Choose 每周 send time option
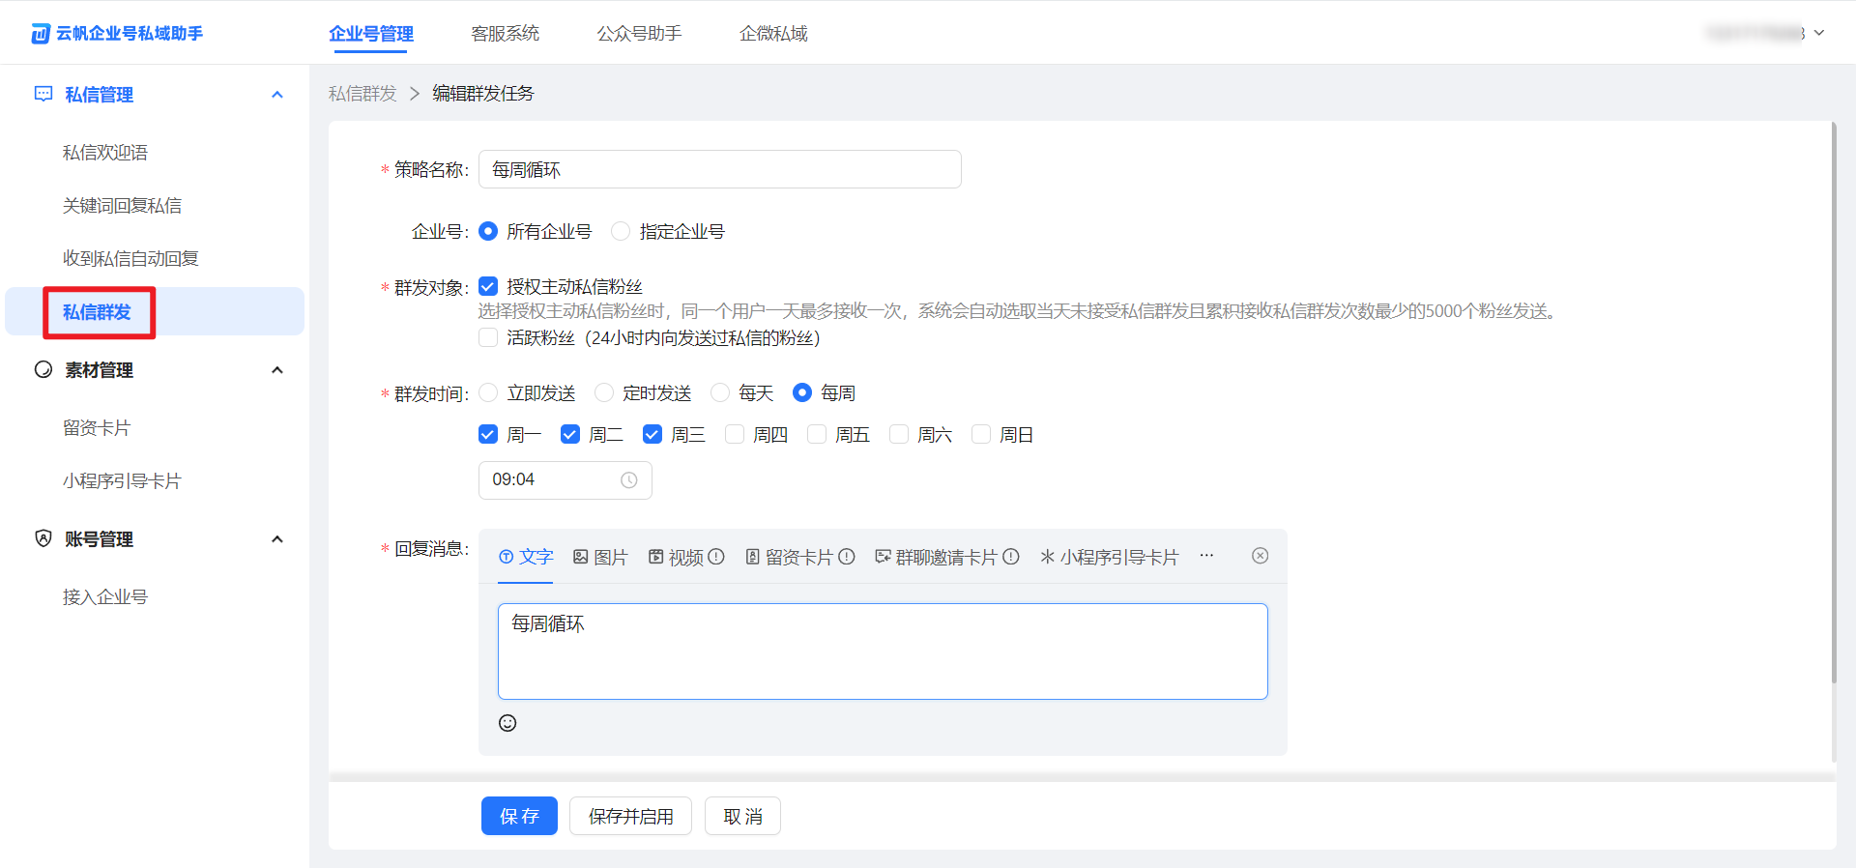This screenshot has height=868, width=1856. [802, 392]
